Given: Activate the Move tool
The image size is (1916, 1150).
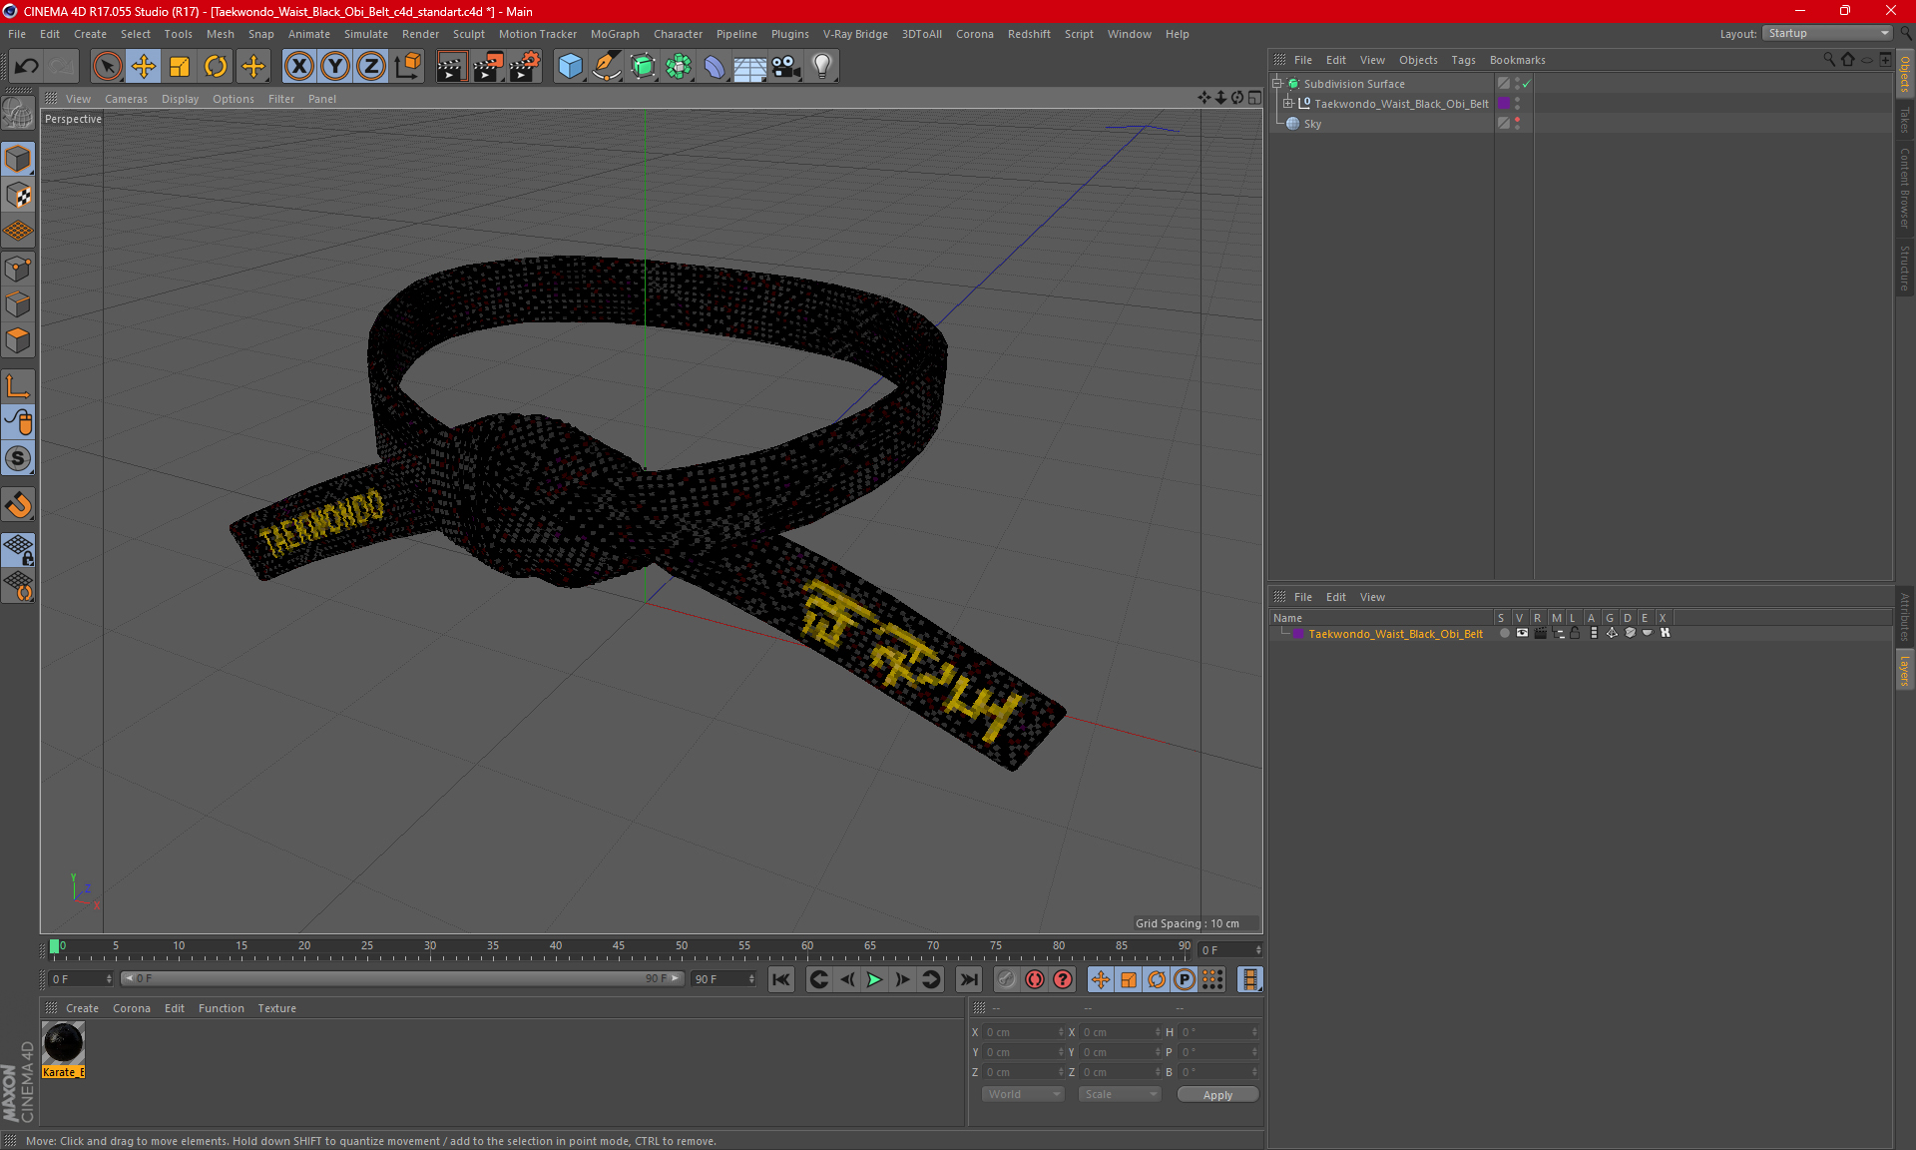Looking at the screenshot, I should click(x=144, y=67).
